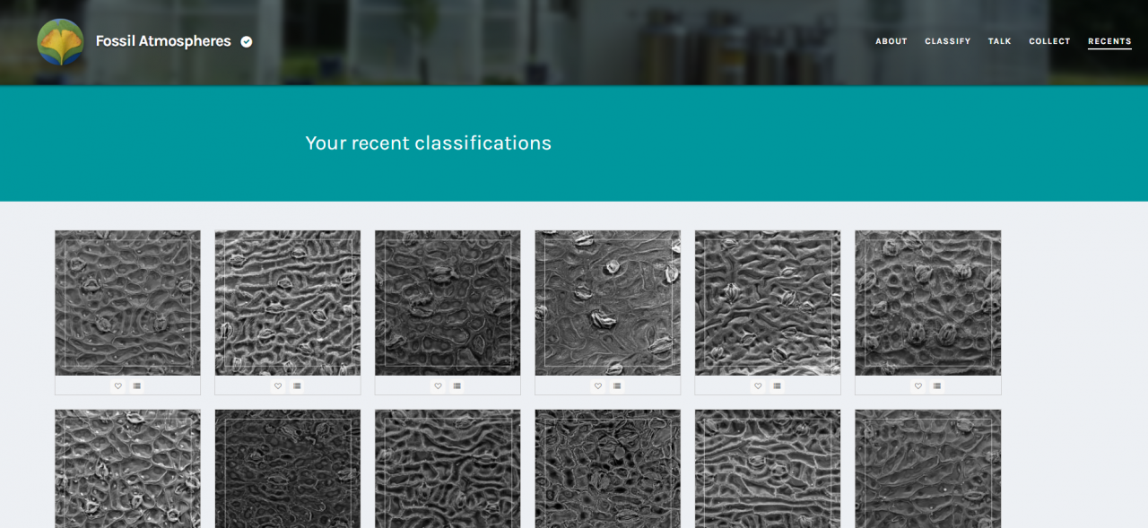Open the fourth leaf thumbnail in top row

[608, 303]
